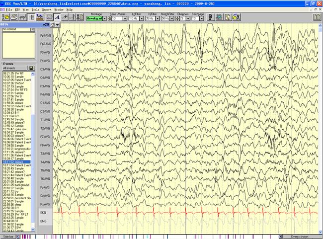Open the Help menu
Viewport: 323px width, 239px height.
(x=70, y=9)
